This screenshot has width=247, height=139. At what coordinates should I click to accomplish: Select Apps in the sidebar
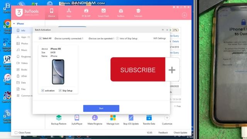23,37
